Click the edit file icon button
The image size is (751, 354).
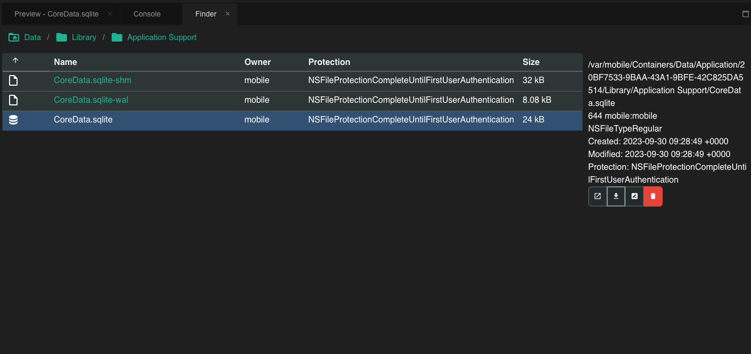634,196
